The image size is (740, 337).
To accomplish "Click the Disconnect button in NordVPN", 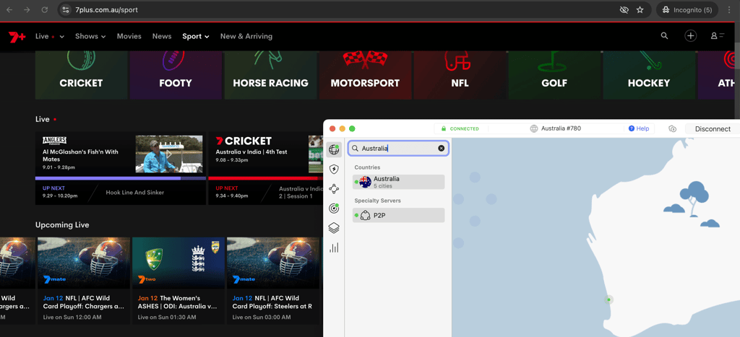I will (x=713, y=128).
